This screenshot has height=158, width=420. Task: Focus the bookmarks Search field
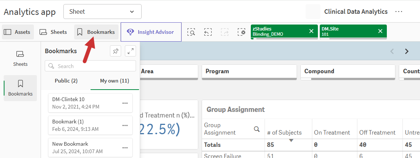(90, 66)
